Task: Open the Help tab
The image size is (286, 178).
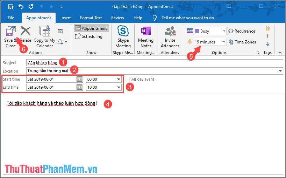Action: (138, 18)
